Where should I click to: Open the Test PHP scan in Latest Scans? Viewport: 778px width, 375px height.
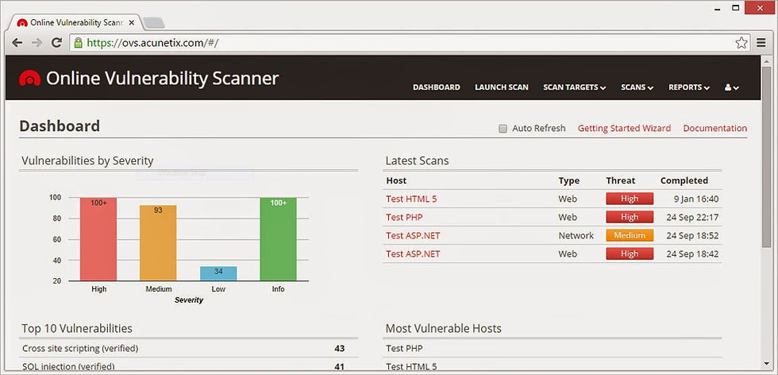[404, 217]
